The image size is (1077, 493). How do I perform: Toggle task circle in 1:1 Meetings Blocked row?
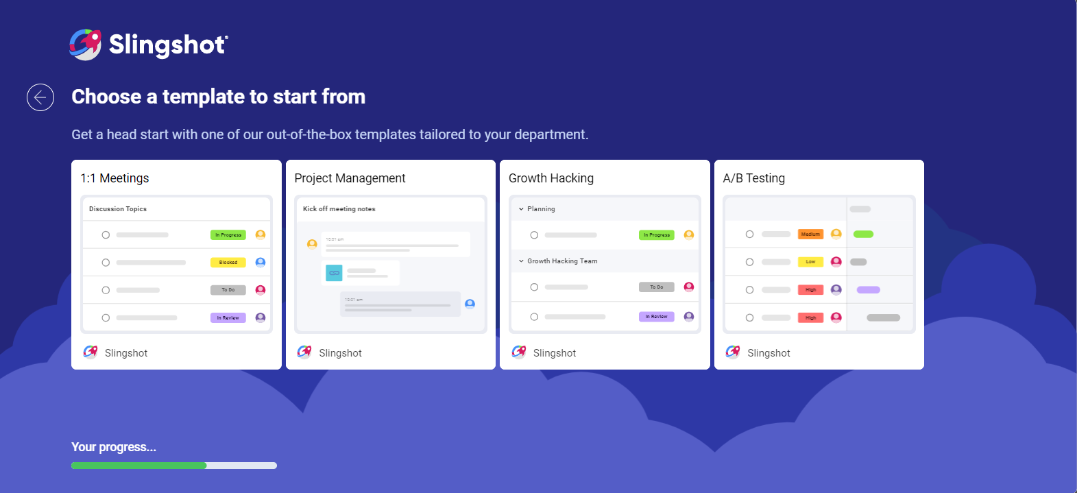106,263
